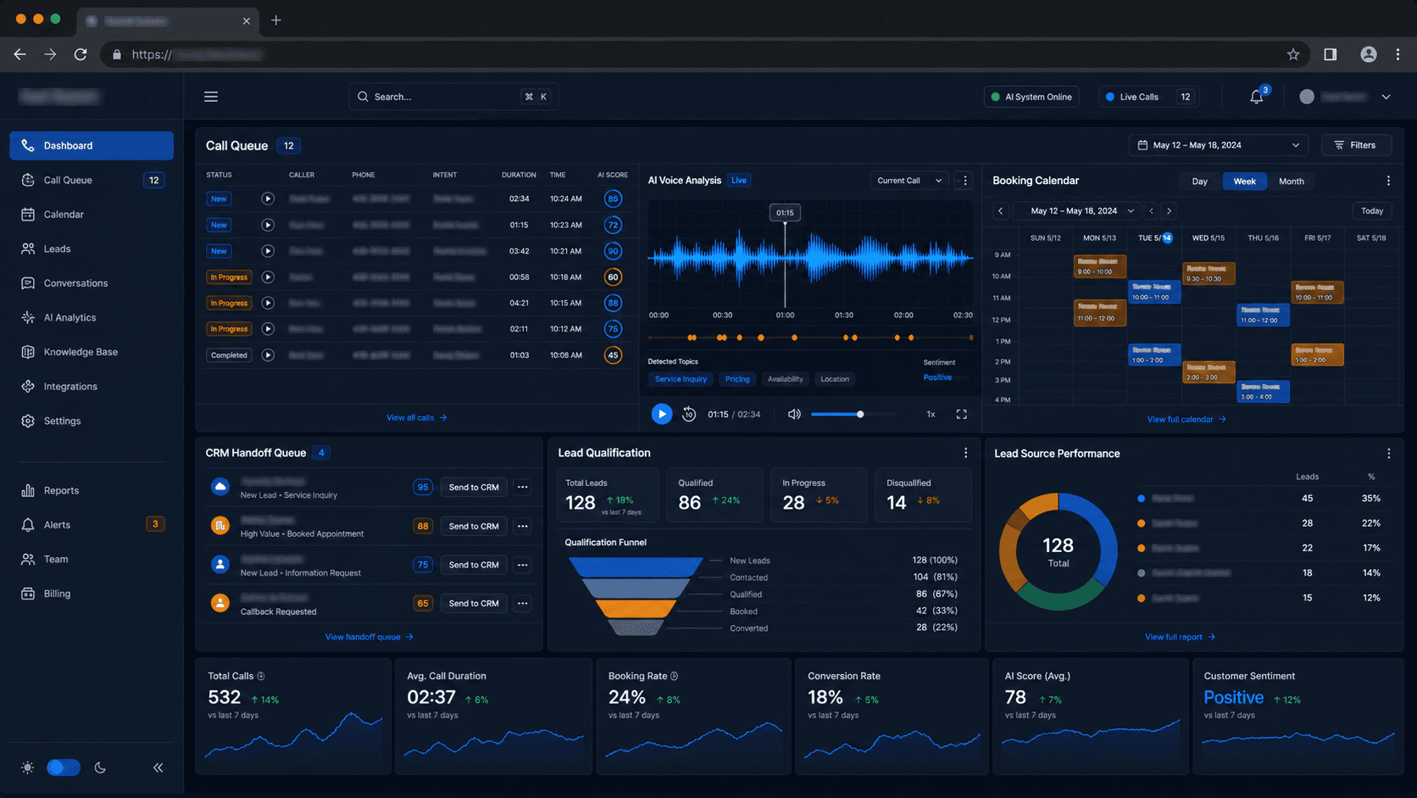Open browser profile icon
The image size is (1417, 798).
tap(1369, 54)
